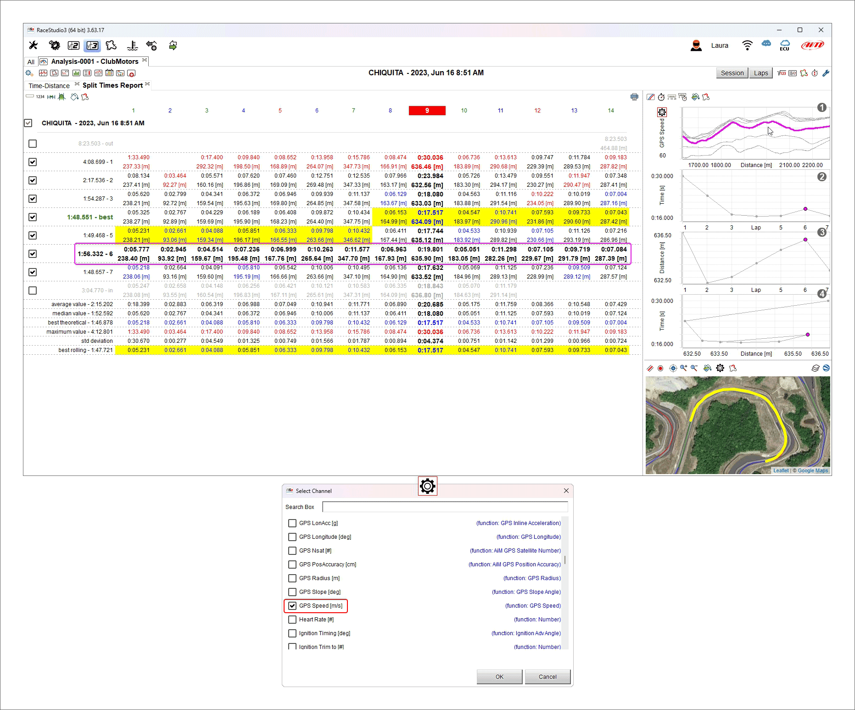Uncheck the GPS Speed [m/s] channel

tap(292, 606)
